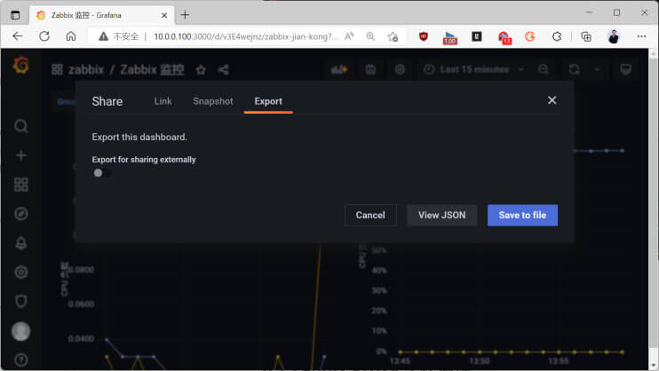The height and width of the screenshot is (371, 659).
Task: Click the not secure warning indicator
Action: (118, 36)
